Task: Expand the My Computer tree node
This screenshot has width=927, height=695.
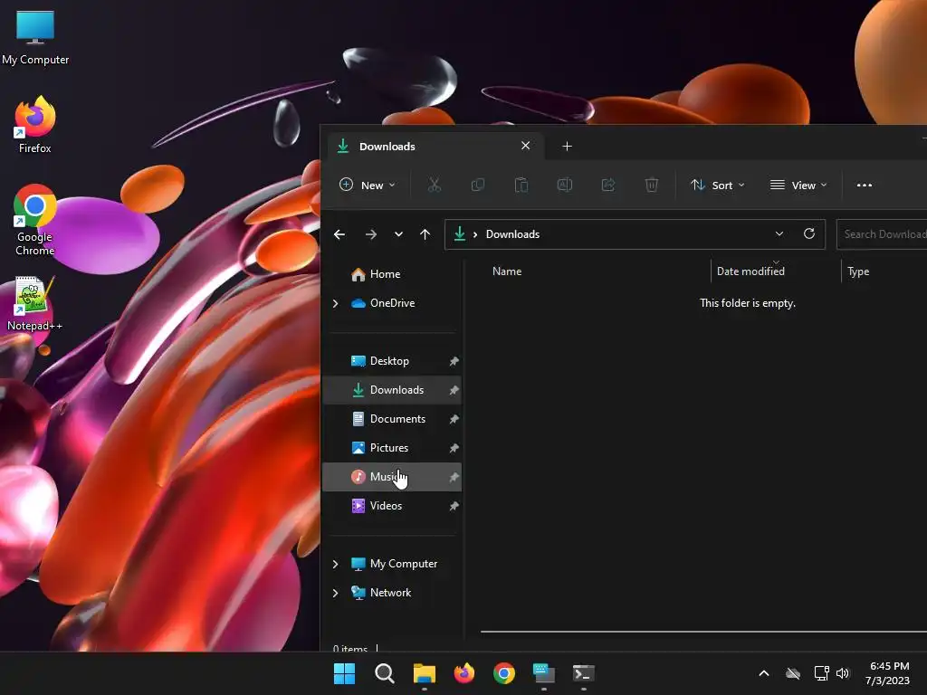Action: (335, 564)
